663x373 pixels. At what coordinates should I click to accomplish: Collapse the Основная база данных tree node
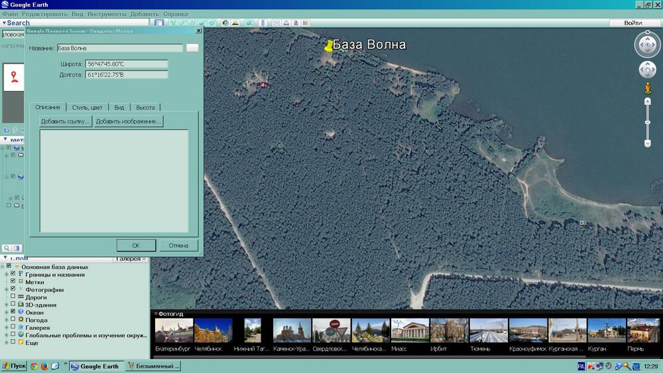(x=3, y=267)
